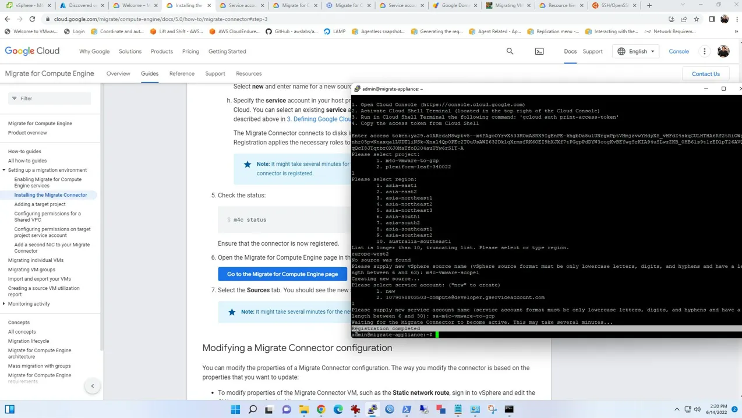Click the volume icon in system tray
The width and height of the screenshot is (742, 418).
(x=697, y=409)
